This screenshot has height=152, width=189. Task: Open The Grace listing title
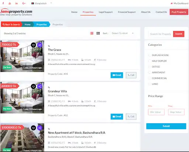pos(55,50)
